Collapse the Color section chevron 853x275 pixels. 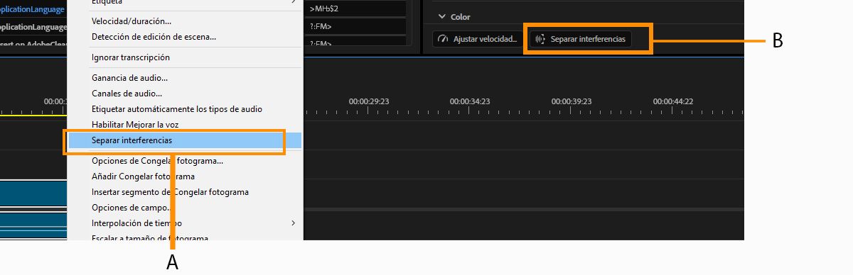click(441, 16)
